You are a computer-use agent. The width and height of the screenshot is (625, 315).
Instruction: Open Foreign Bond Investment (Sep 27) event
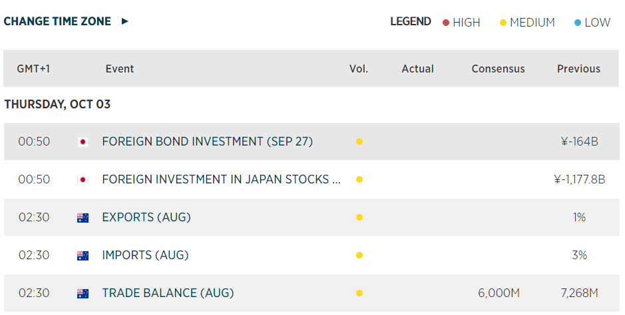coord(207,142)
